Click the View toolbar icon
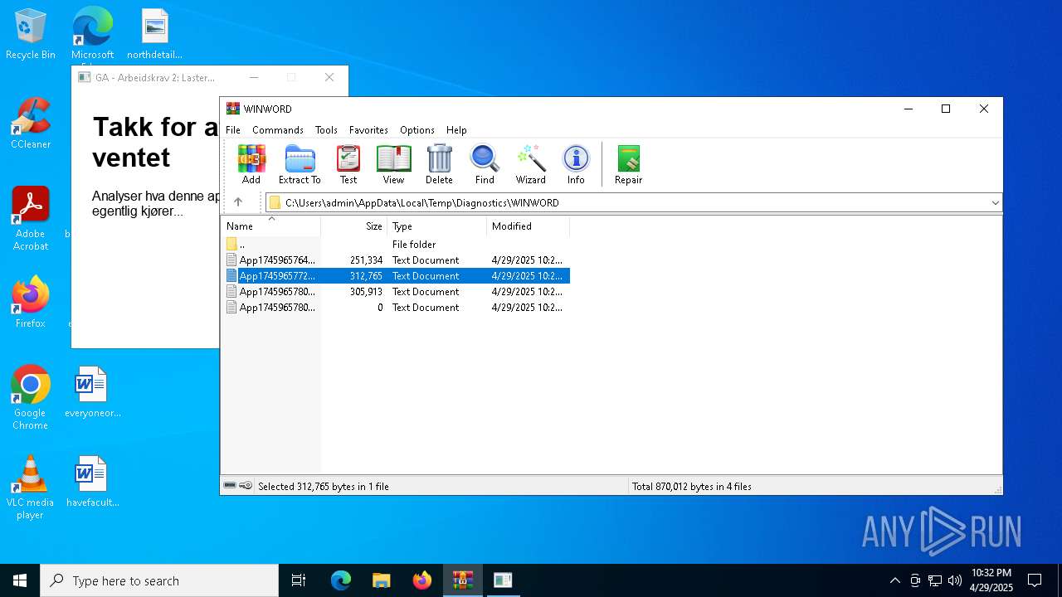 (x=393, y=164)
